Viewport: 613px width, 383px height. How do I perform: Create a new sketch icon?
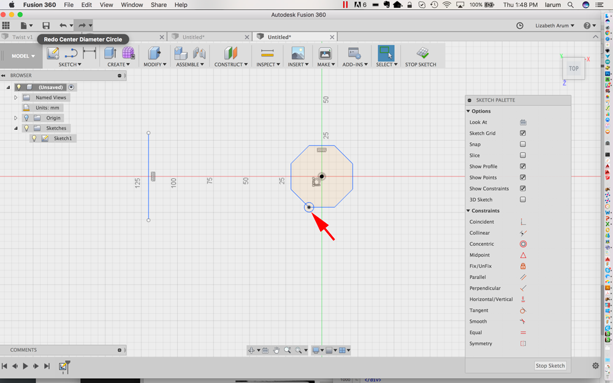point(53,53)
